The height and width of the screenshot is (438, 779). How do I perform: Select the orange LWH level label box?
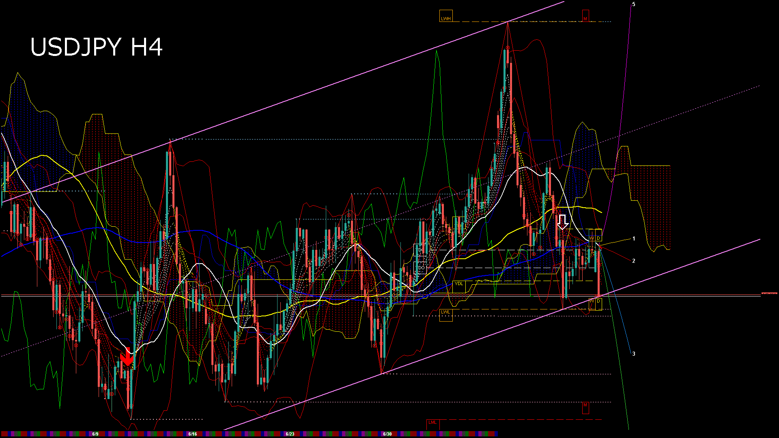pos(446,16)
